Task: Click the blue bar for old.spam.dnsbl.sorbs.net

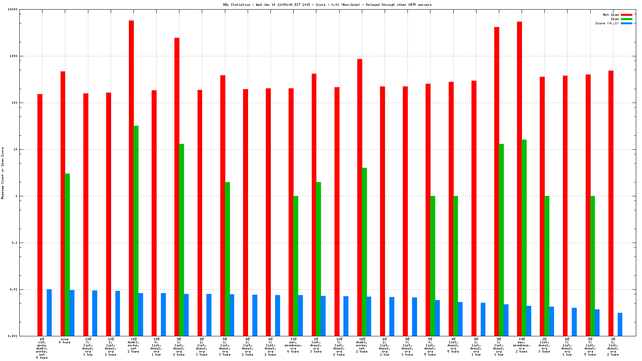Action: tap(49, 312)
